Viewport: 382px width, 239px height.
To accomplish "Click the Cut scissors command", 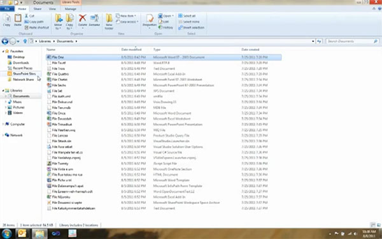I will tap(29, 16).
